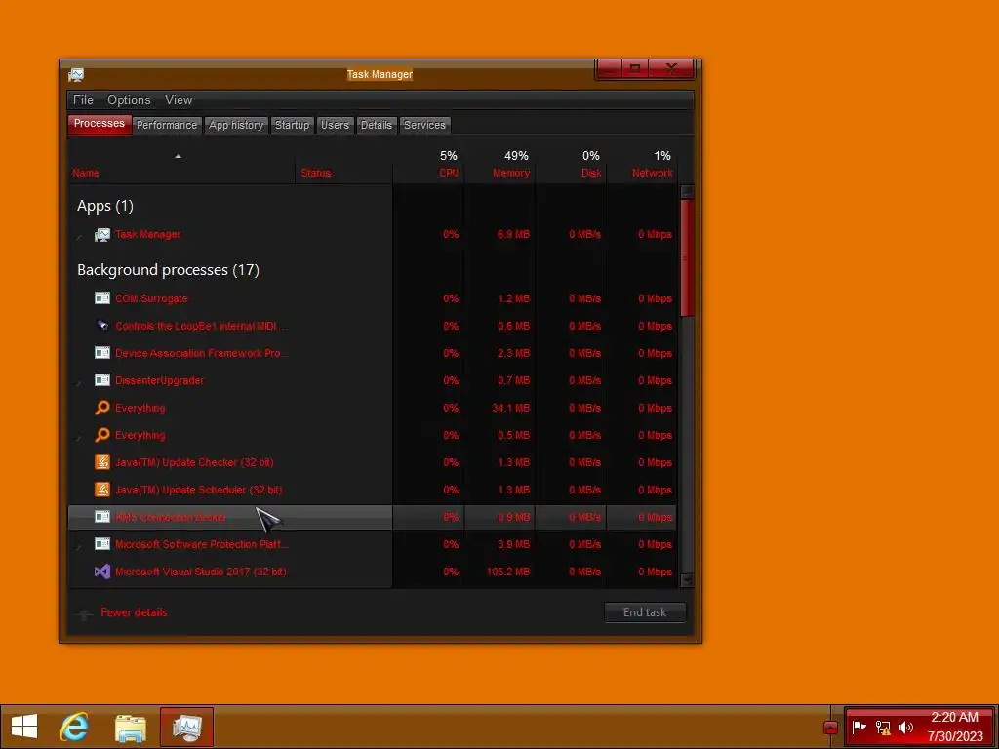Select the DissenterUpgrader process name

pos(159,381)
